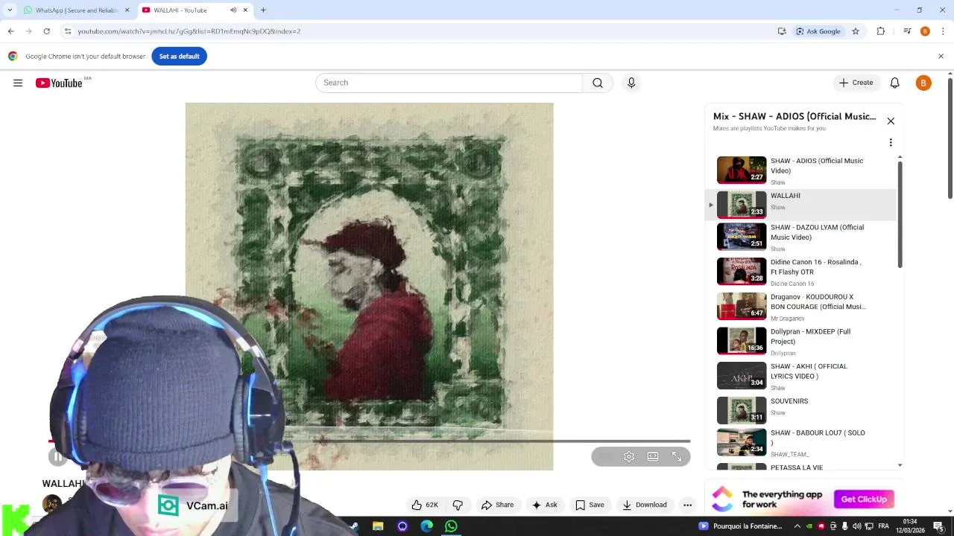Click Ask Google in the address bar

(x=818, y=31)
